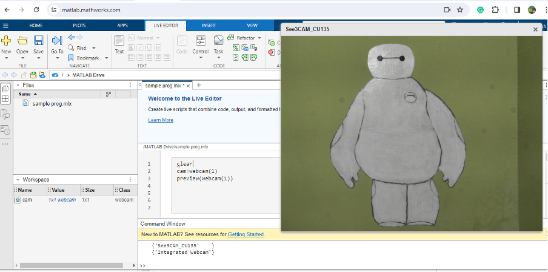Screen dimensions: 548x272
Task: Switch to the INSERT tab
Action: click(209, 25)
